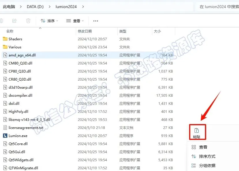
Task: Sort by the 类型 column header
Action: (x=123, y=31)
